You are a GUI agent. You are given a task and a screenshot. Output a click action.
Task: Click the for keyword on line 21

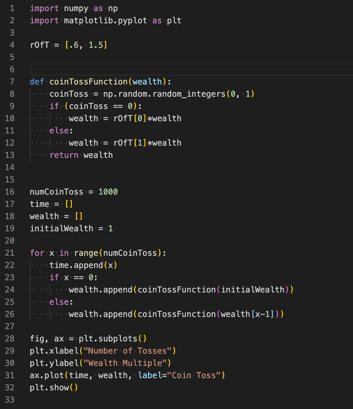click(37, 253)
